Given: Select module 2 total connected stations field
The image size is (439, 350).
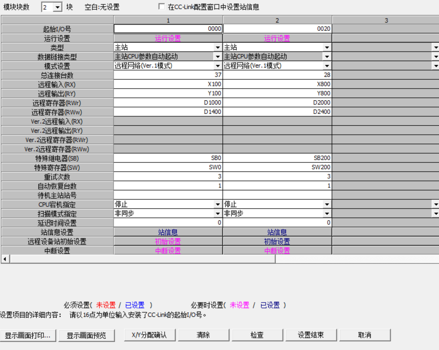Looking at the screenshot, I should pos(277,75).
